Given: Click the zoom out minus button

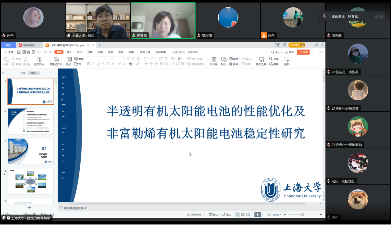Looking at the screenshot, I should pyautogui.click(x=285, y=215).
